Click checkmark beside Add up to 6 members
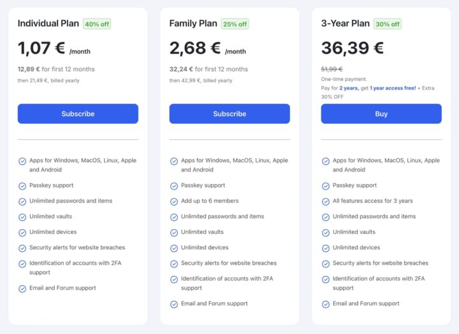The width and height of the screenshot is (459, 334). tap(174, 201)
